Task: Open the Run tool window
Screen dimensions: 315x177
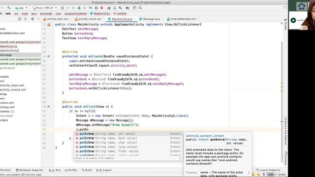Action: pos(55,170)
